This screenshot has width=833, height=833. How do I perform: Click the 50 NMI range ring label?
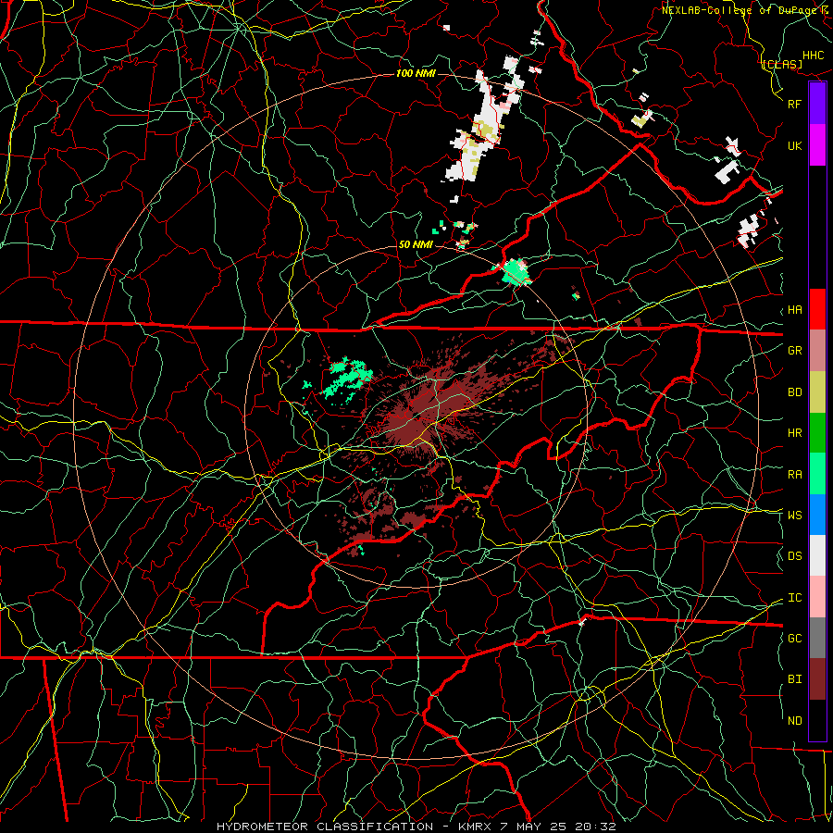point(416,244)
